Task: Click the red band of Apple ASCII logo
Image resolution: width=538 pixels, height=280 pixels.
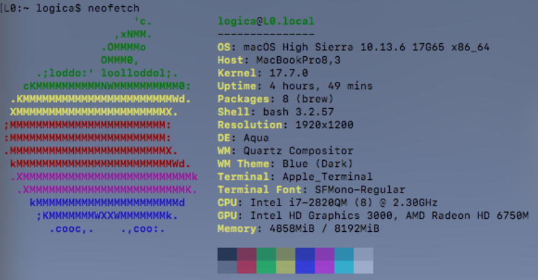Action: (x=88, y=137)
